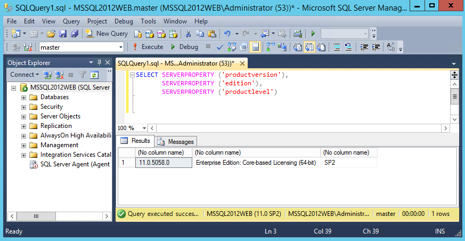Screen dimensions: 465x241
Task: Click the New Query button
Action: click(107, 34)
